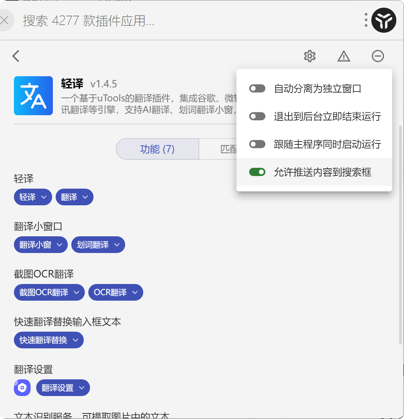Click the hexagon icon beside 翻译设置

pos(22,388)
